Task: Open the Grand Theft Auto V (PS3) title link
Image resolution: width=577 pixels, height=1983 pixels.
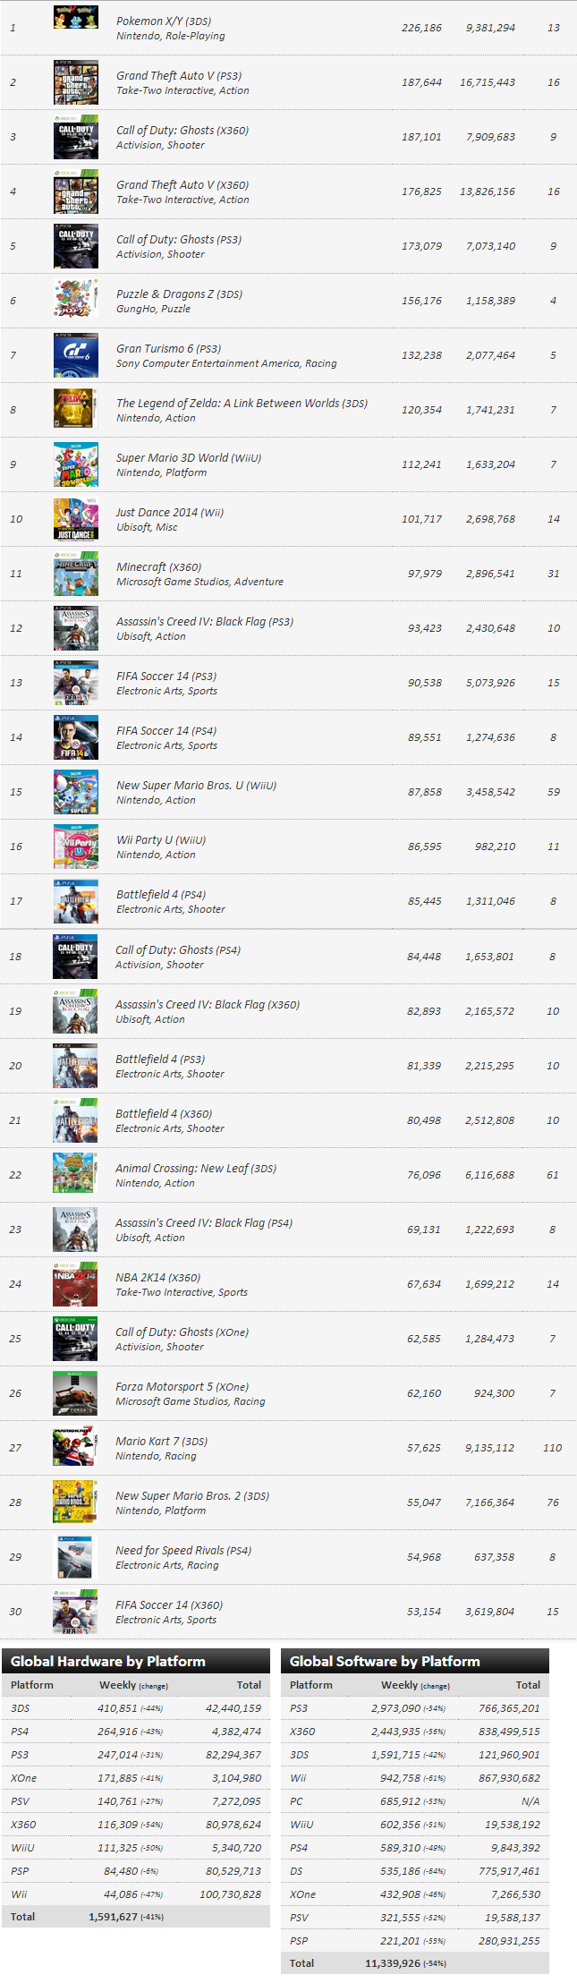Action: [x=179, y=76]
